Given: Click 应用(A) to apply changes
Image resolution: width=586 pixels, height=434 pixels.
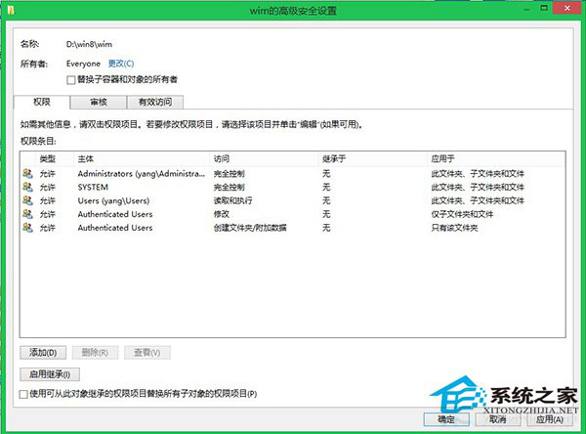Looking at the screenshot, I should pyautogui.click(x=548, y=417).
